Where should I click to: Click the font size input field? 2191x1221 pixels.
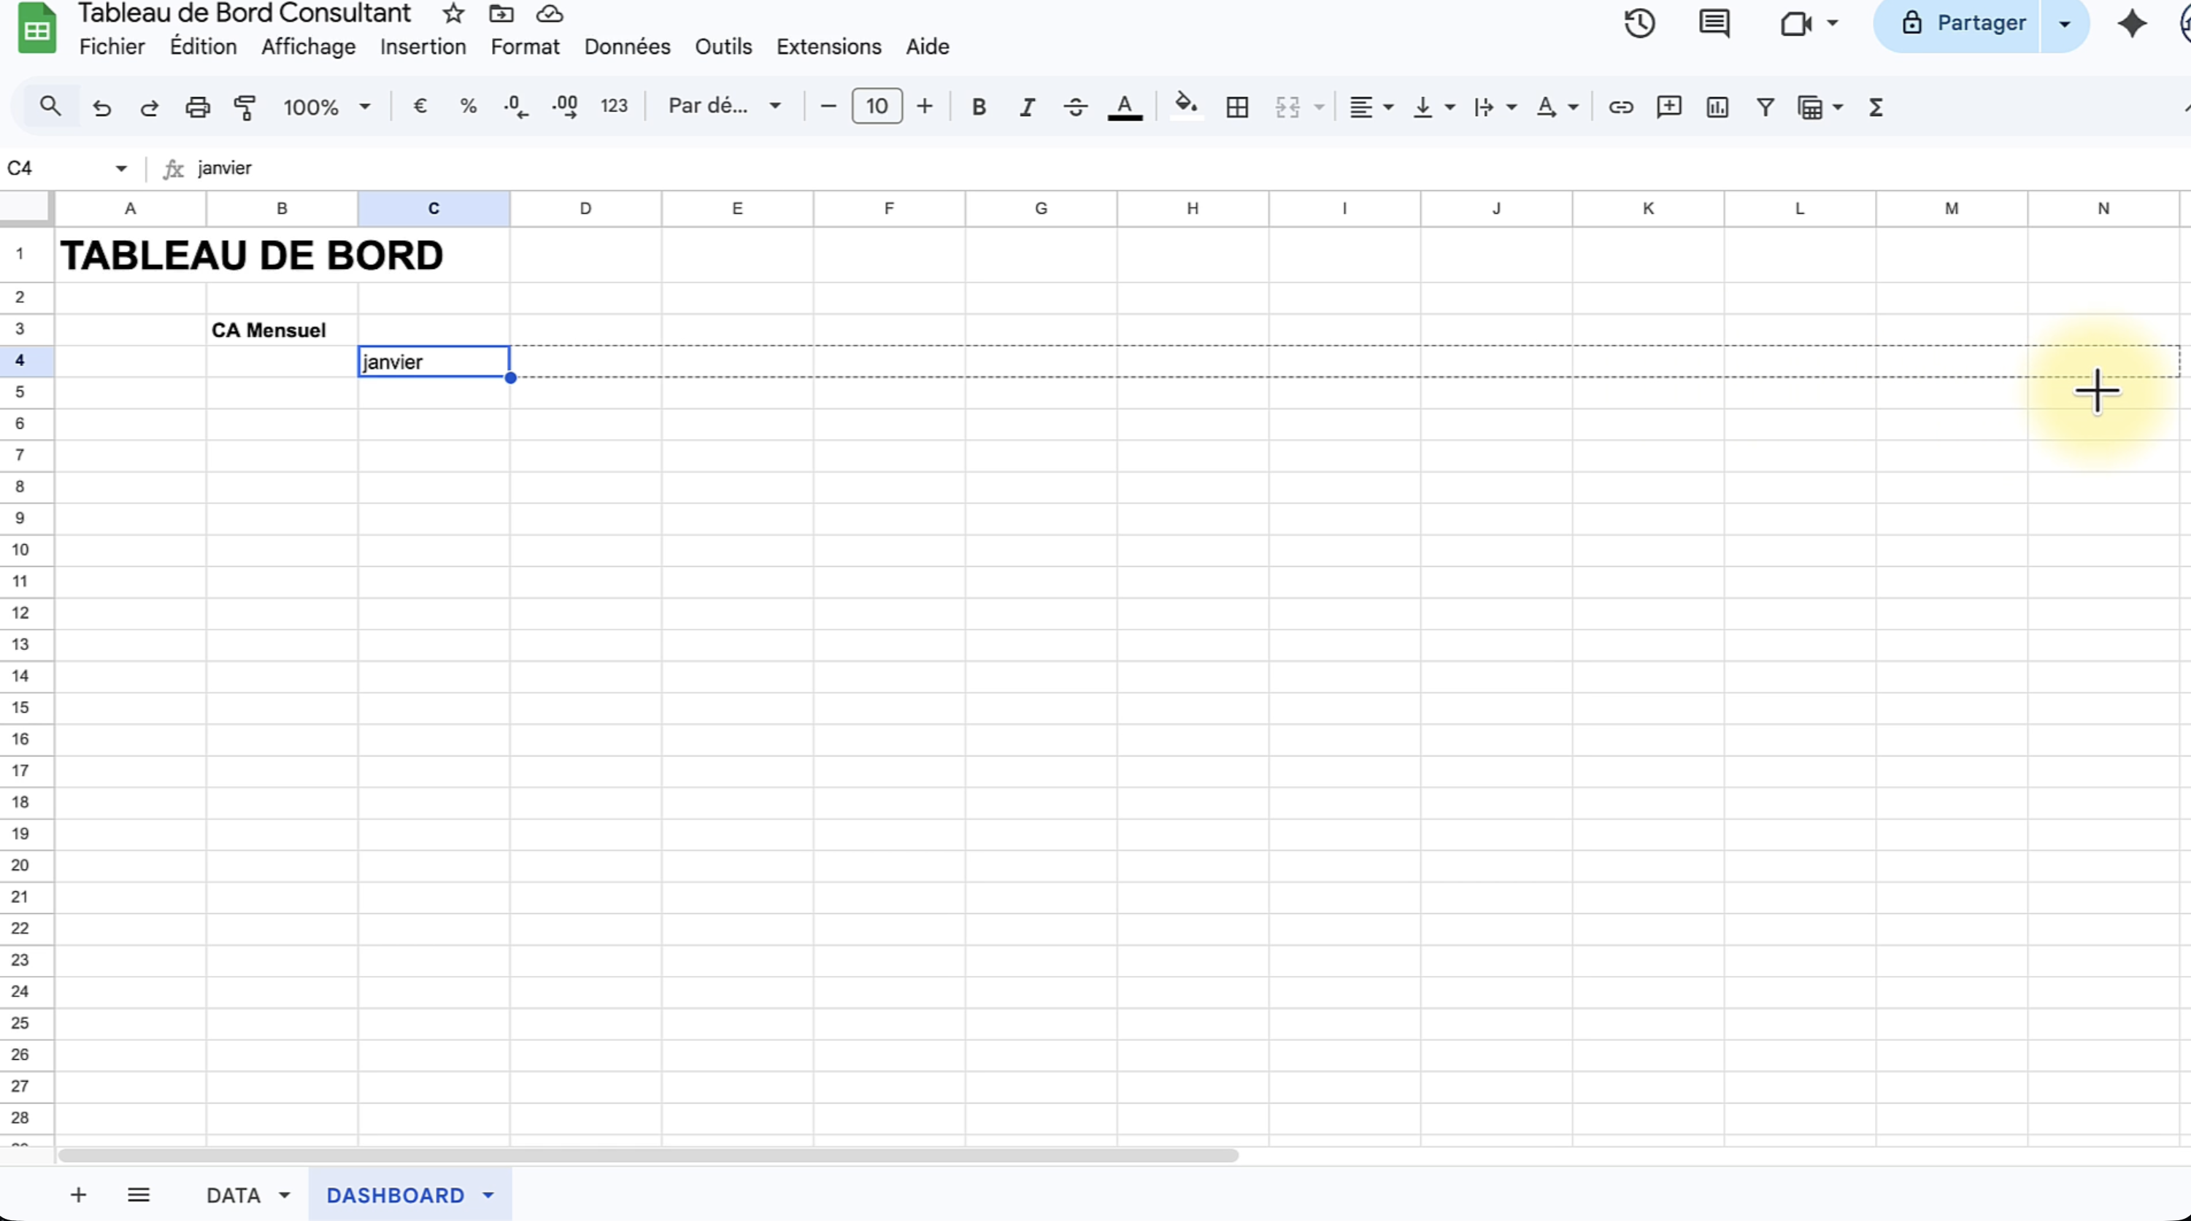[876, 106]
